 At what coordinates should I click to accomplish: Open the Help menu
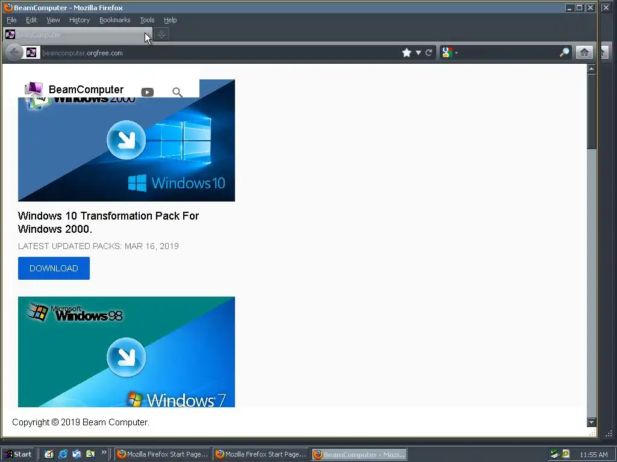click(171, 20)
